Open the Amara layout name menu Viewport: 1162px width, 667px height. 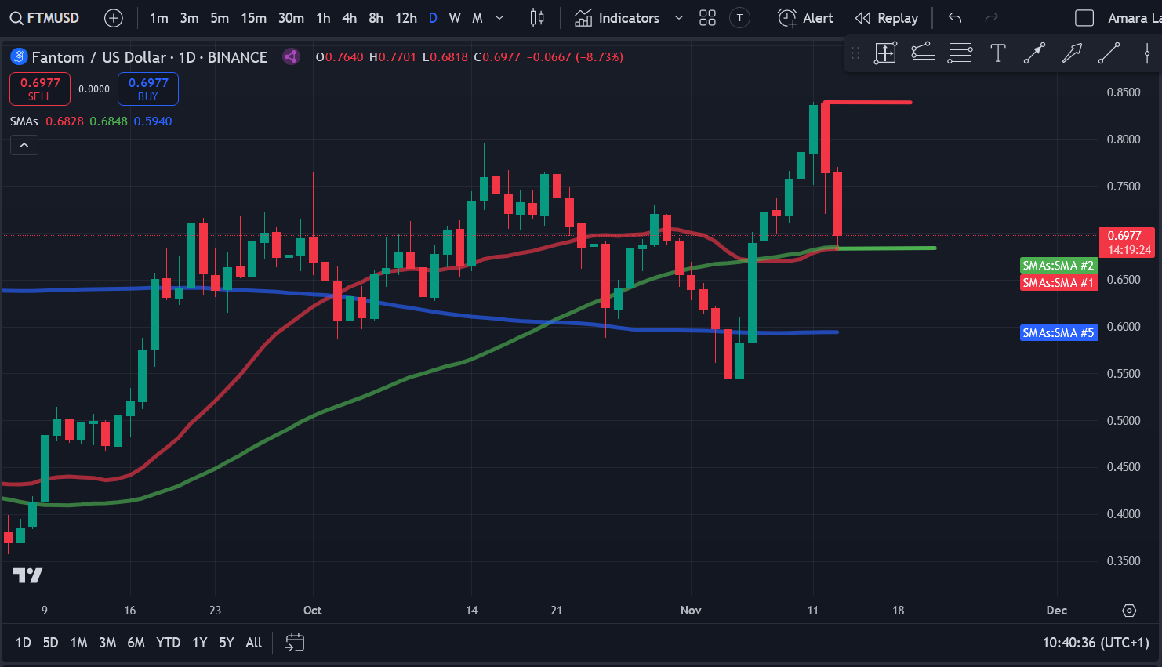pos(1133,17)
